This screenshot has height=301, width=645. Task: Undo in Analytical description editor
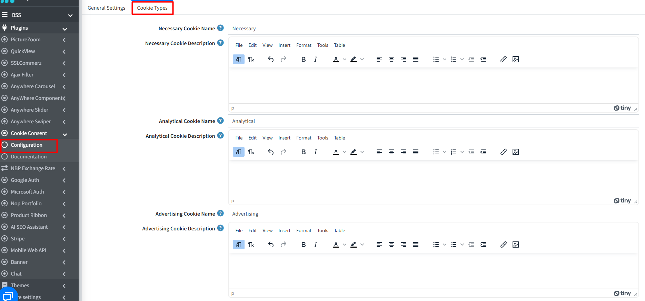pos(271,152)
